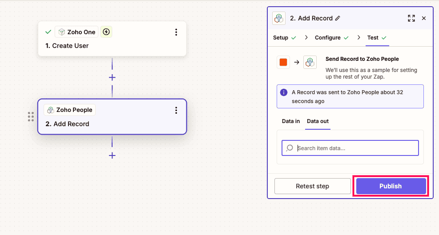Open three-dot menu on Add Record step

coord(176,110)
